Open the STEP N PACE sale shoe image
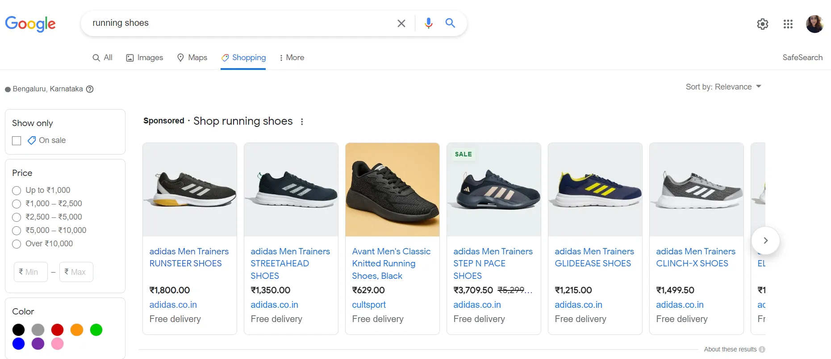The image size is (831, 359). pyautogui.click(x=494, y=190)
